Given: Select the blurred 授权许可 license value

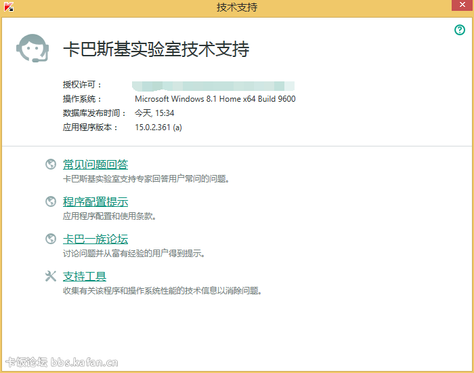Looking at the screenshot, I should pos(213,85).
